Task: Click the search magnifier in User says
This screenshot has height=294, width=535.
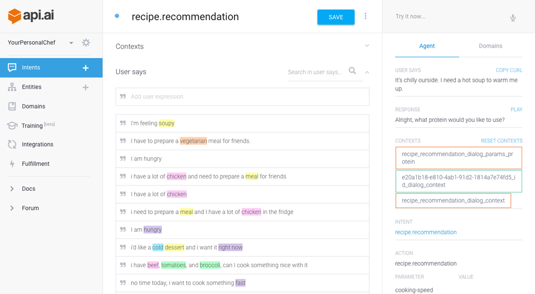Action: 352,71
